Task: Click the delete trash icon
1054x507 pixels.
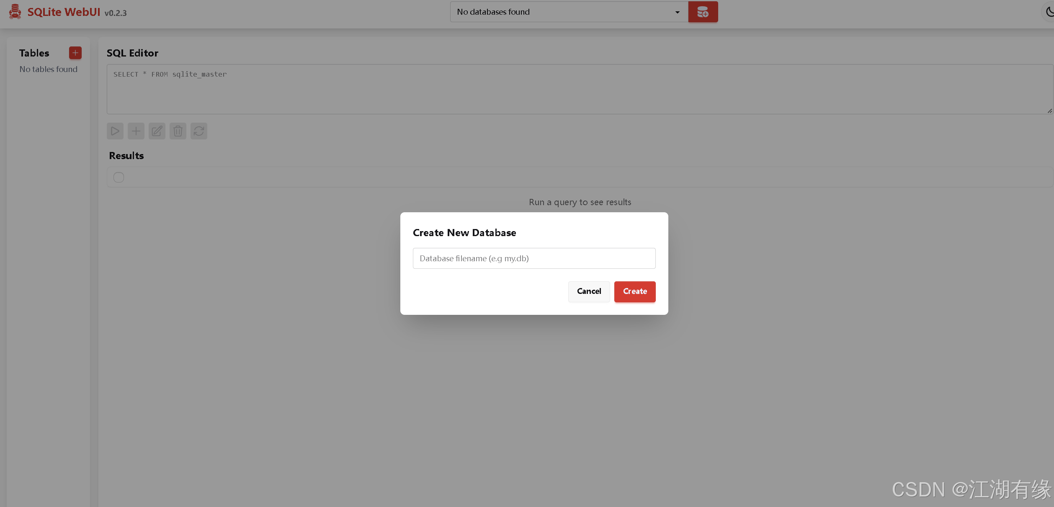Action: coord(178,131)
